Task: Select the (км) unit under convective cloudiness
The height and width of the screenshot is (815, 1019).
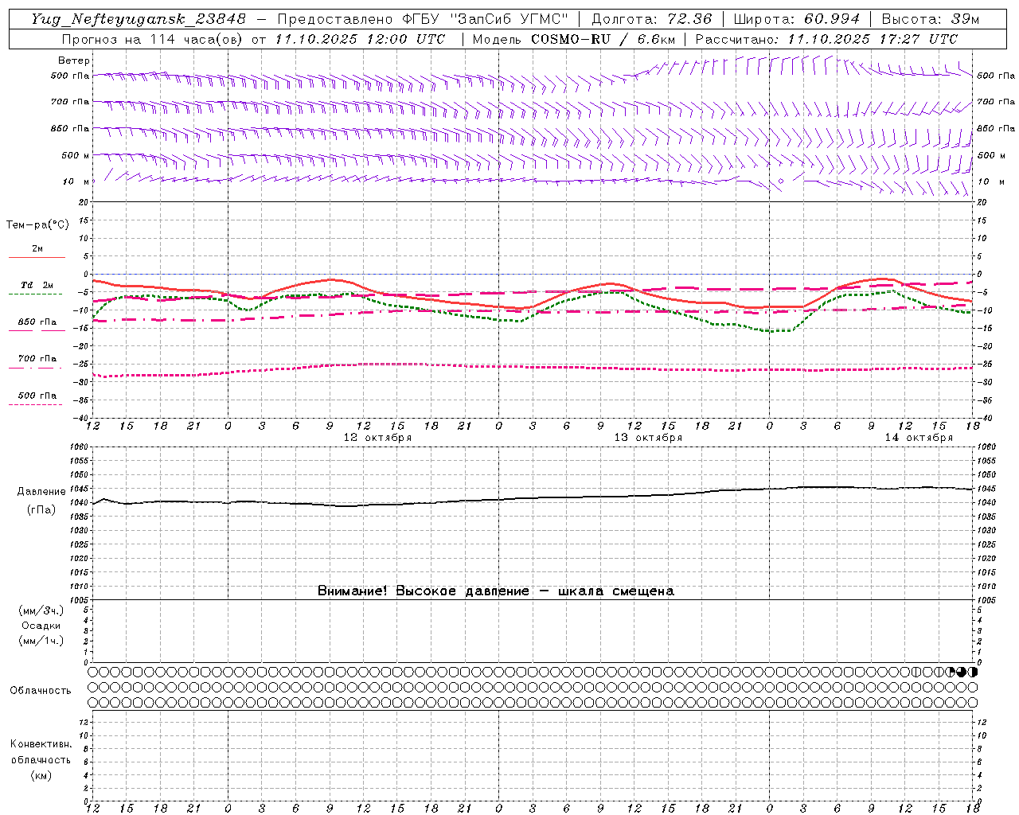Action: pos(41,775)
